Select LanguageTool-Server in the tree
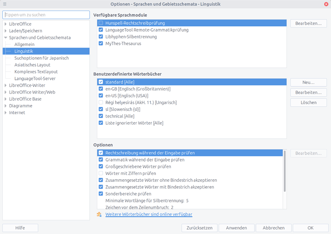The width and height of the screenshot is (331, 234). 35,78
